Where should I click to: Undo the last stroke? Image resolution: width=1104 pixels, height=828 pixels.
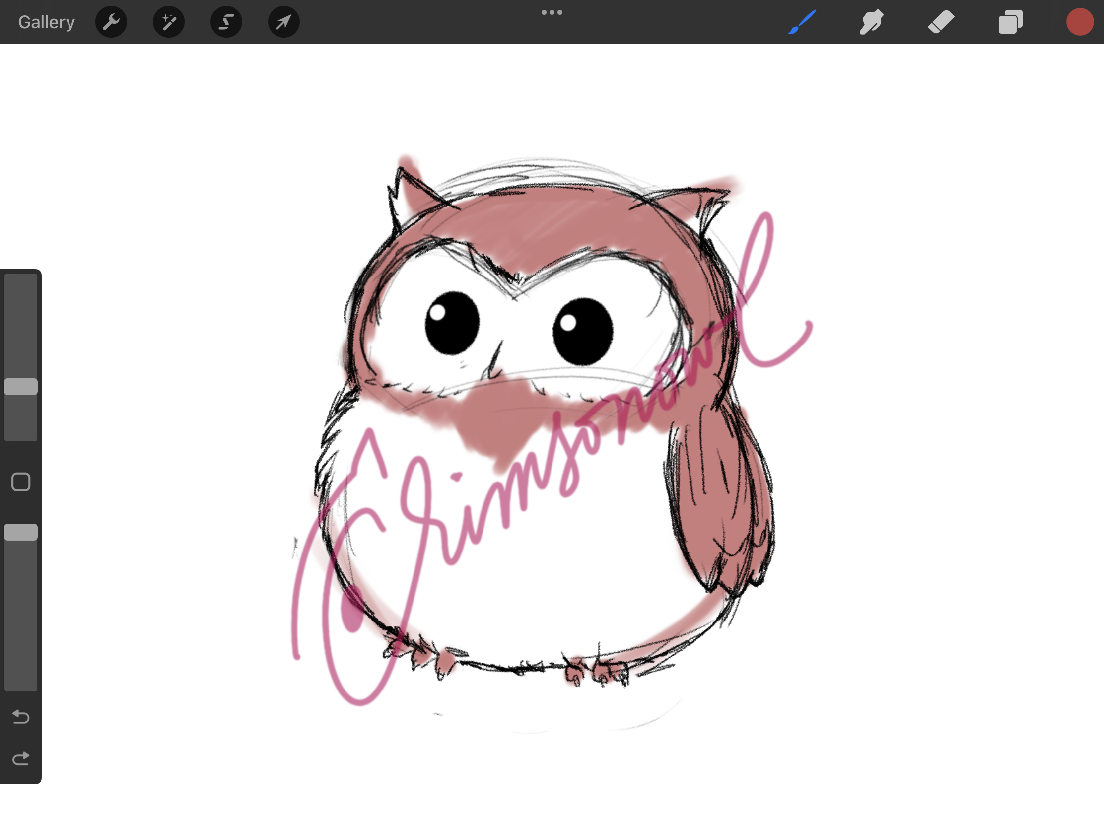click(21, 717)
